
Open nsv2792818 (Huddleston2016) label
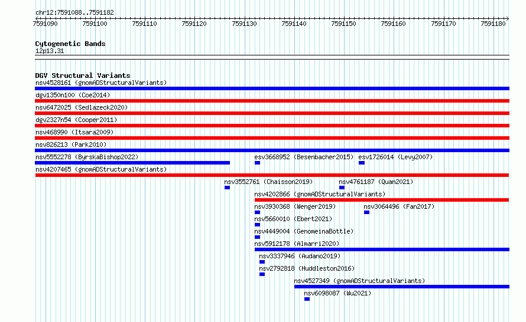pos(307,268)
